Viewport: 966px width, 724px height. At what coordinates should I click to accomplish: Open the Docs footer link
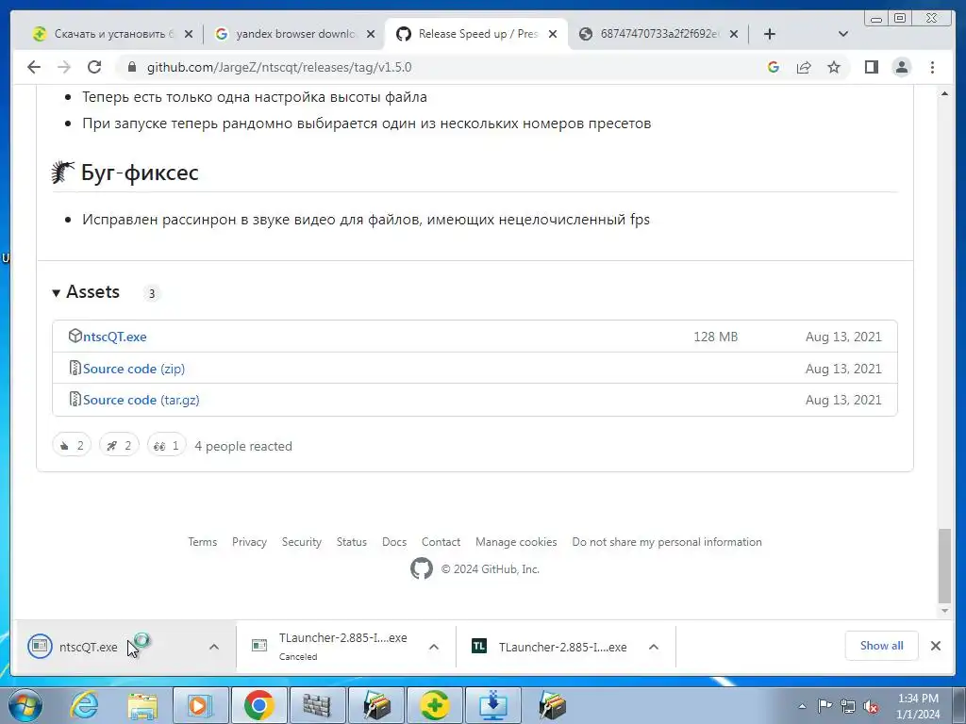pyautogui.click(x=394, y=542)
